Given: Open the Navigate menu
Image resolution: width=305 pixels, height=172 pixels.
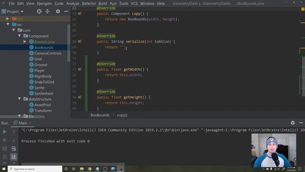Looking at the screenshot, I should (x=44, y=3).
